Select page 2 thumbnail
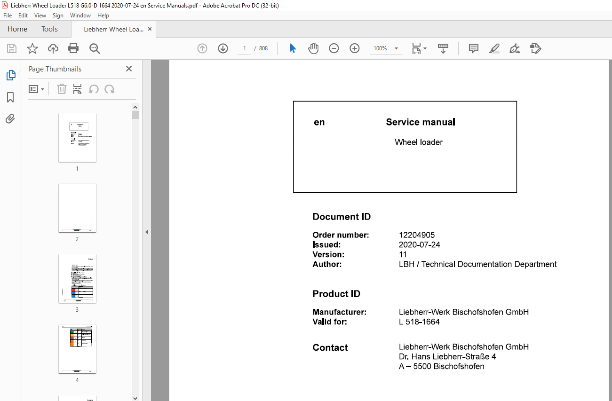Viewport: 612px width, 401px height. [x=77, y=208]
